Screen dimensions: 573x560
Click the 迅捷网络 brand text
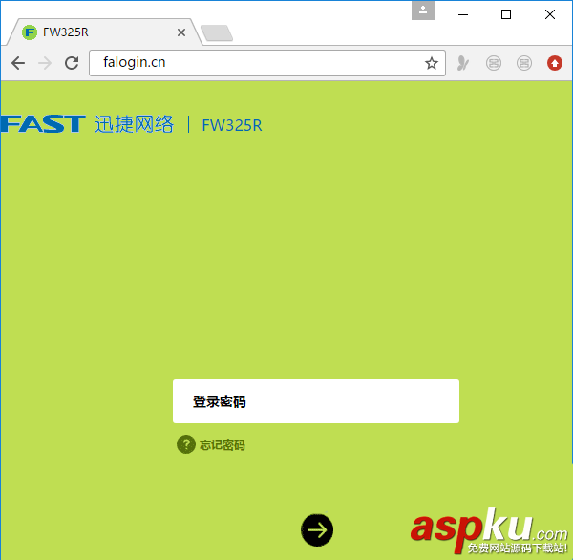click(x=134, y=124)
